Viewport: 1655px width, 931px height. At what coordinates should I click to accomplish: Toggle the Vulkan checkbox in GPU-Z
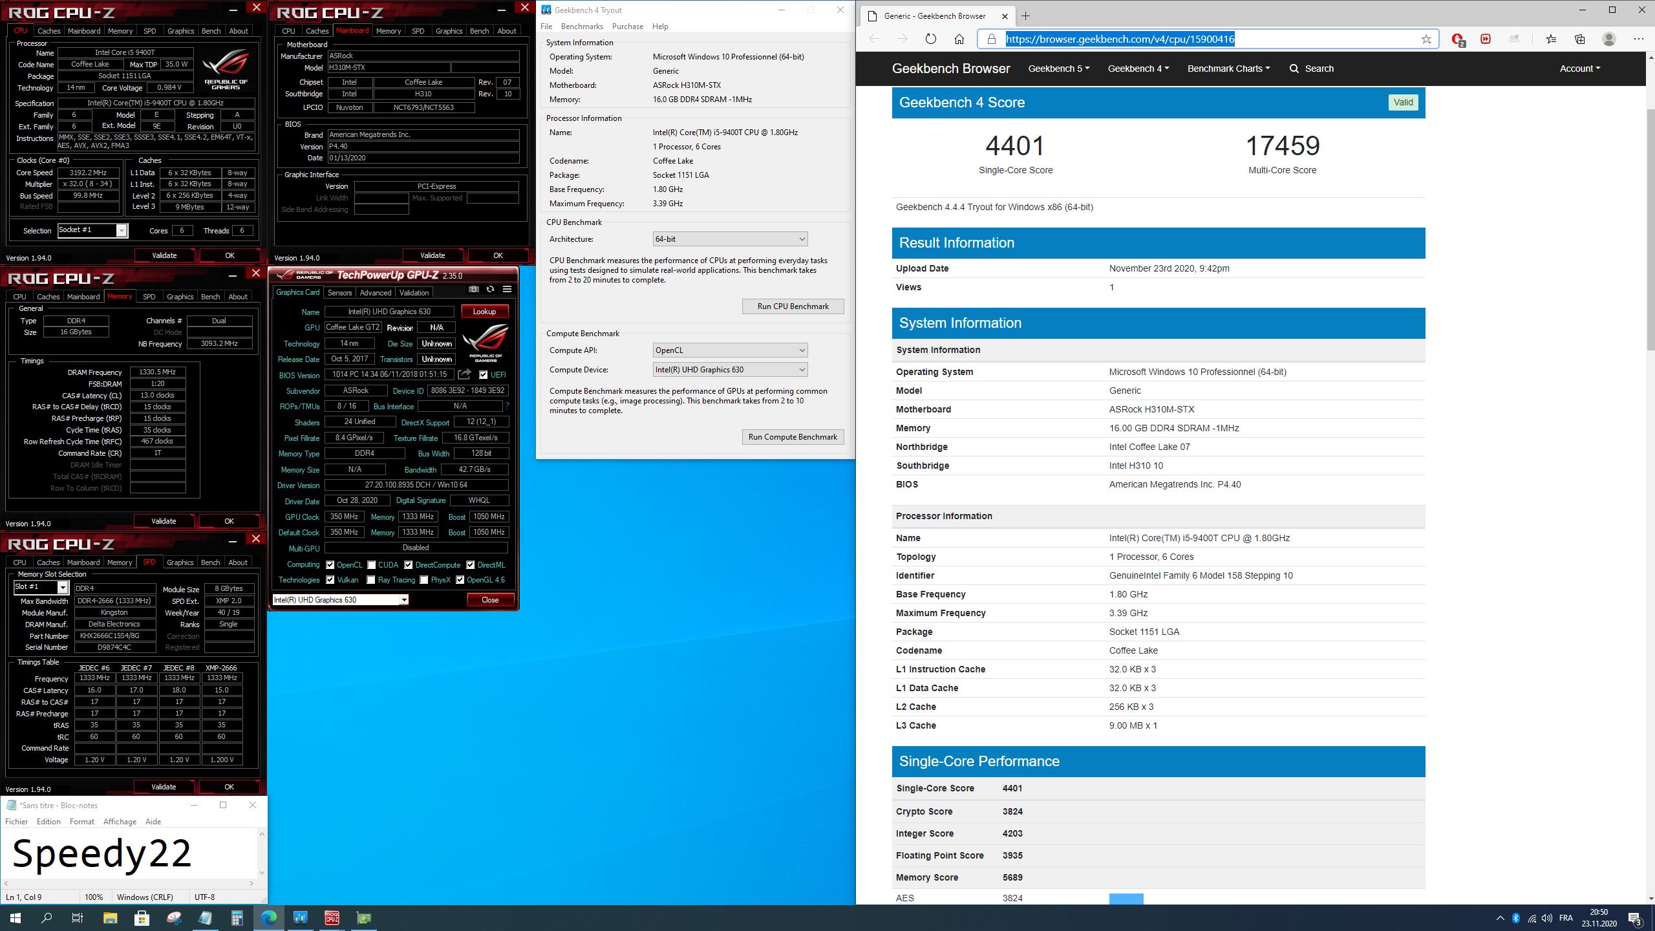330,579
